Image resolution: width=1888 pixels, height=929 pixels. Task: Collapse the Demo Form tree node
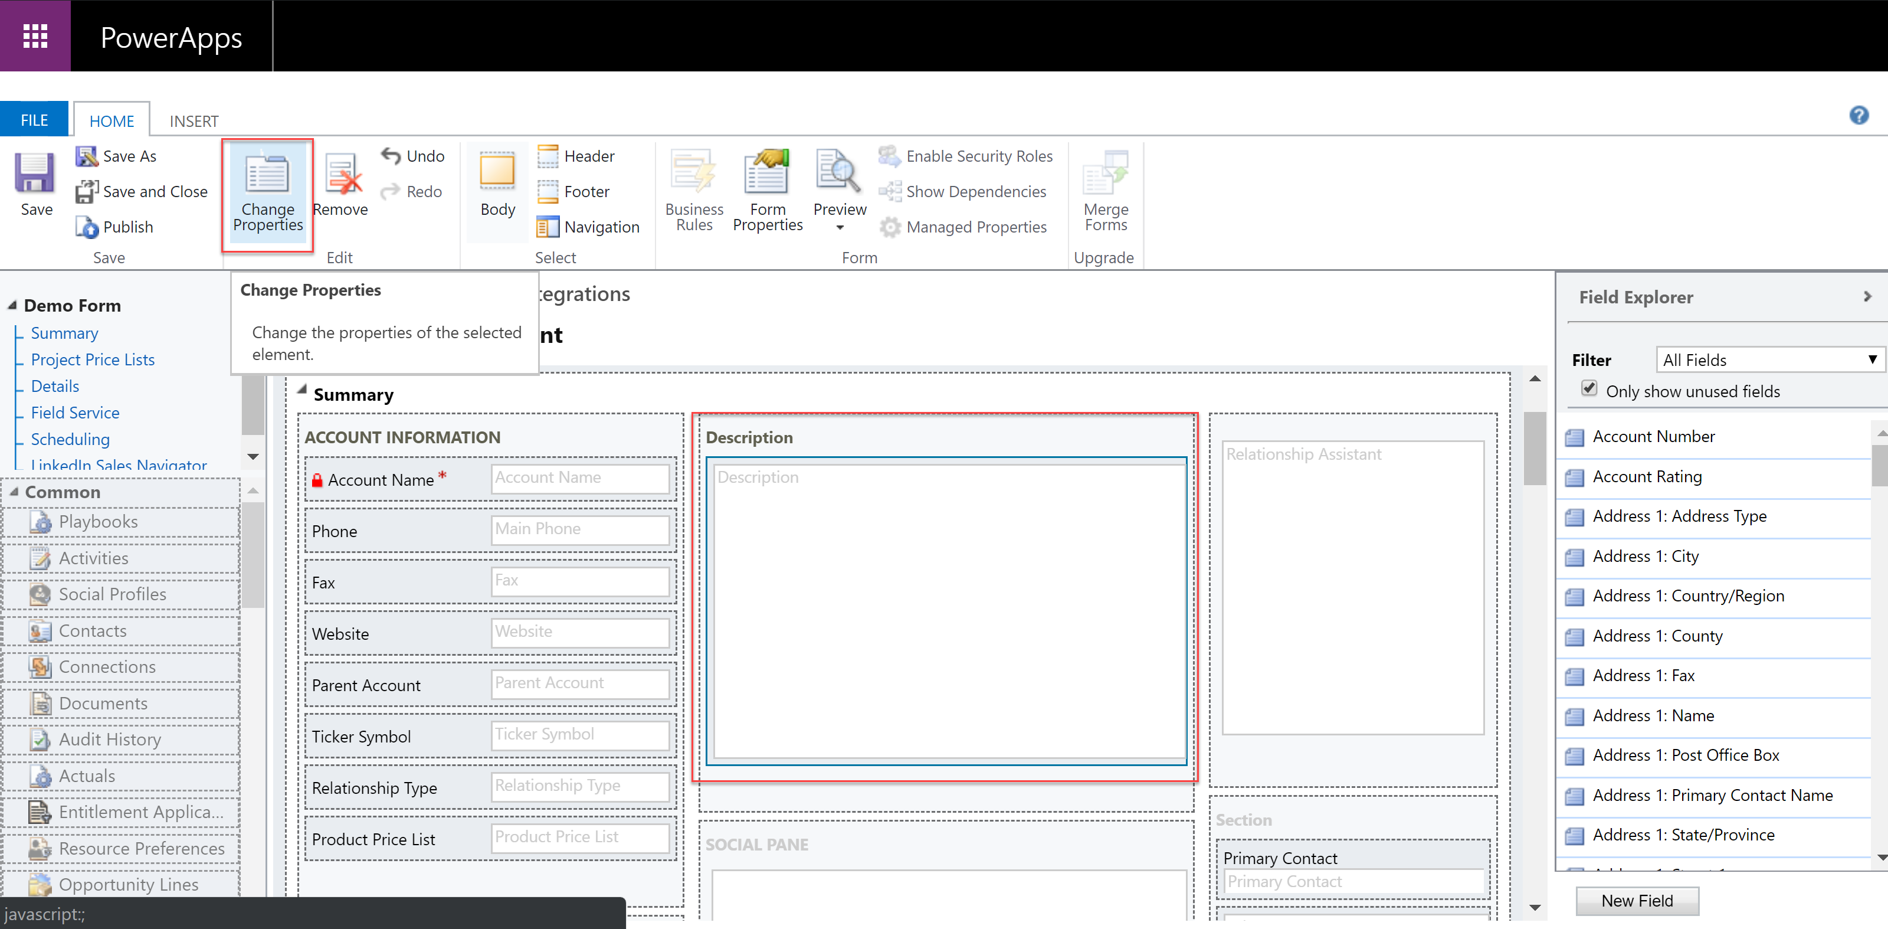click(12, 305)
